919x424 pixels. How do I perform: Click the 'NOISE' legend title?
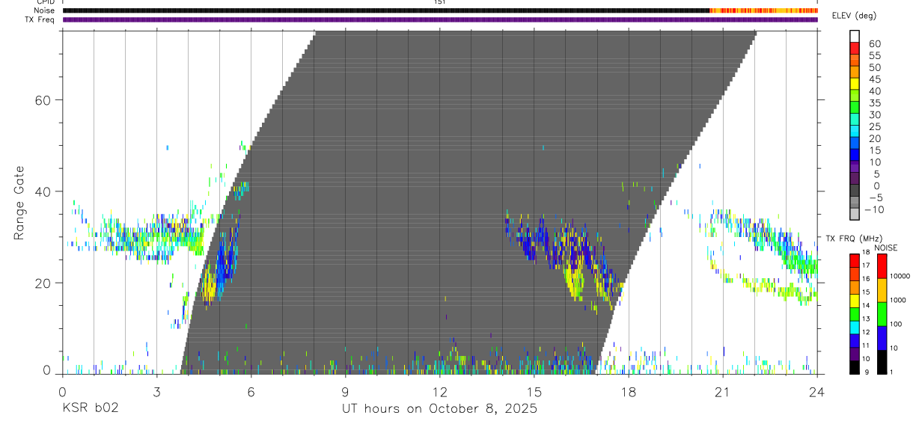point(886,247)
